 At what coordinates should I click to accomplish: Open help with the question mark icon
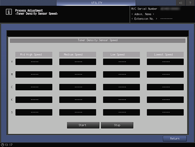190,3
